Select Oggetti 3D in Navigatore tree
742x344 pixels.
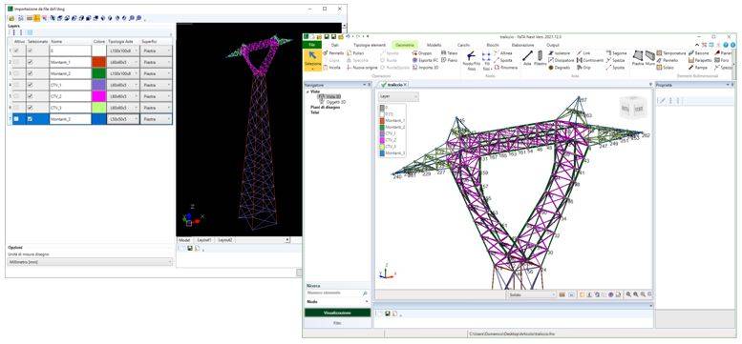click(335, 101)
